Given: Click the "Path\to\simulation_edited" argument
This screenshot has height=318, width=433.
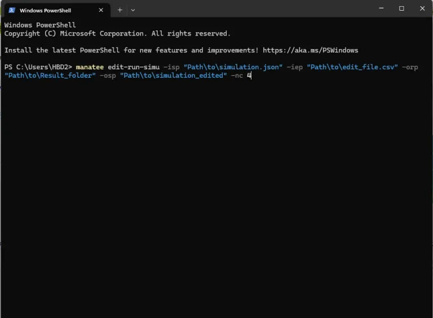Looking at the screenshot, I should 174,76.
